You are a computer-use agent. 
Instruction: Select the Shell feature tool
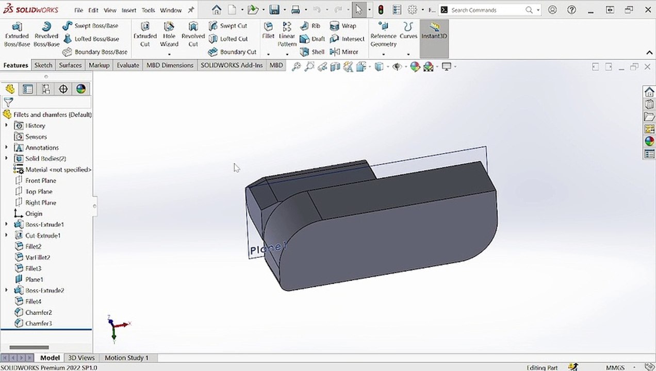(x=313, y=52)
